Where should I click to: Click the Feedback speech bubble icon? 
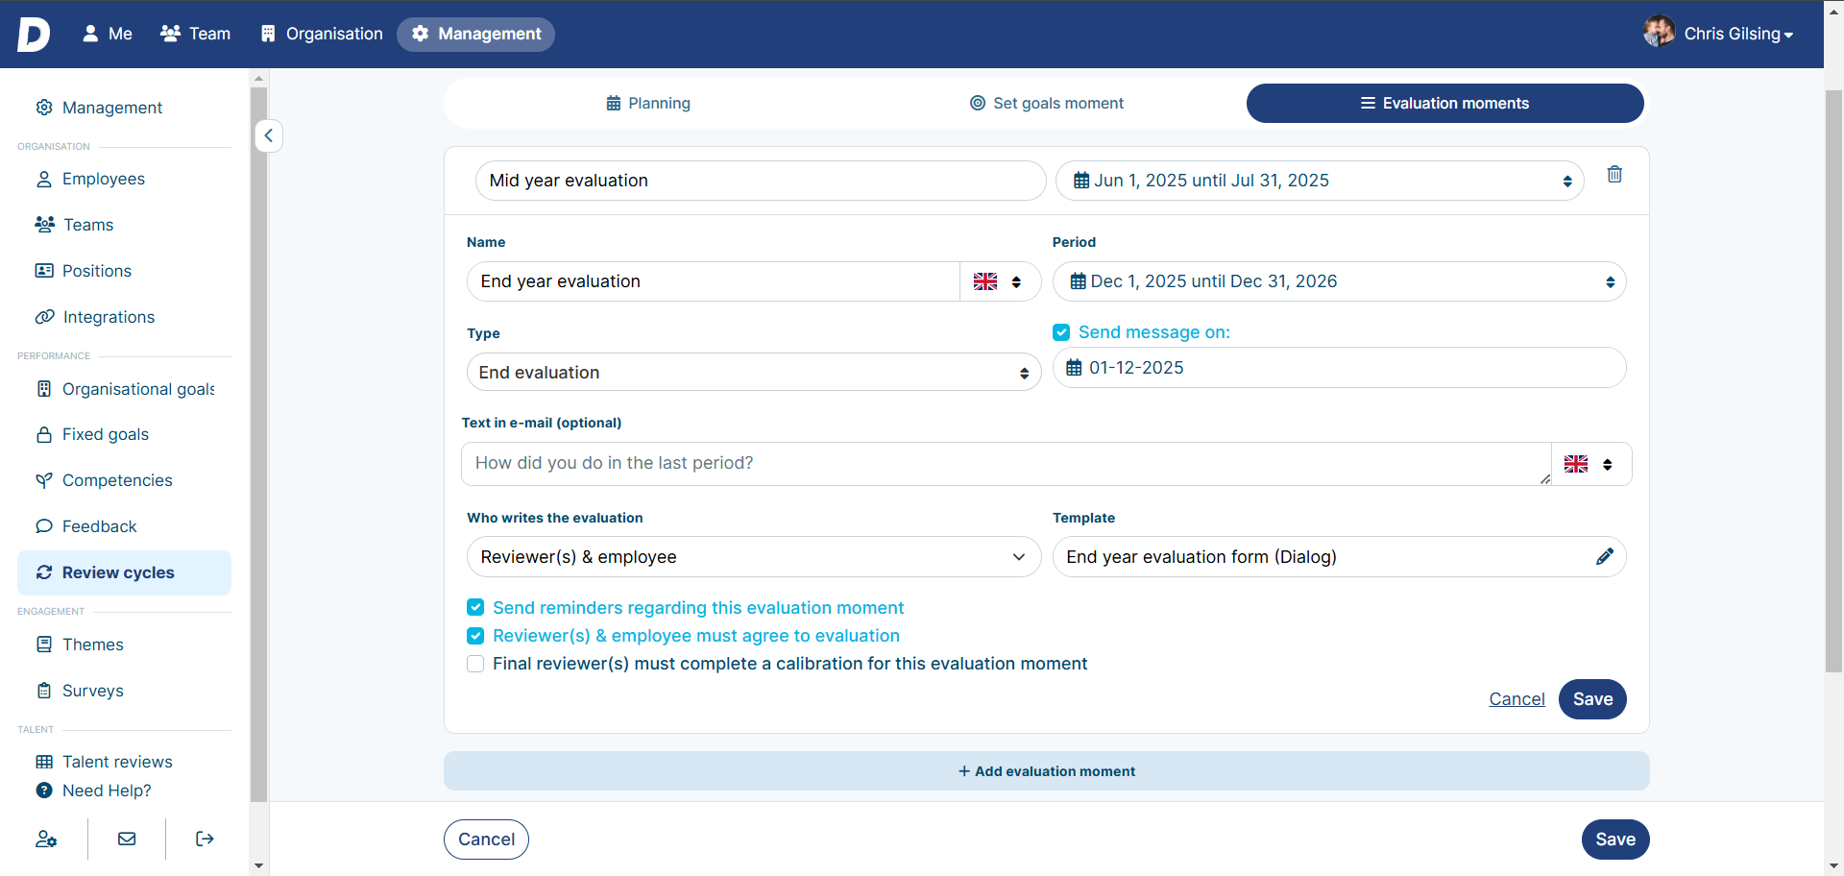click(x=44, y=526)
